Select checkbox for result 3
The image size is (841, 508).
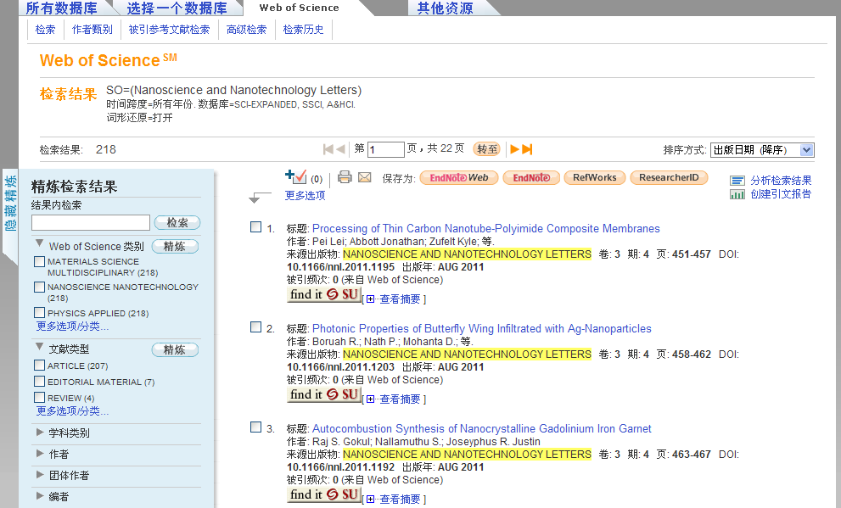pyautogui.click(x=255, y=427)
